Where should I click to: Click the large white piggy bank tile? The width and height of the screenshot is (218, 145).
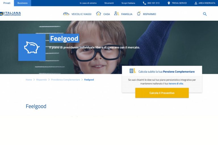[x=32, y=47]
